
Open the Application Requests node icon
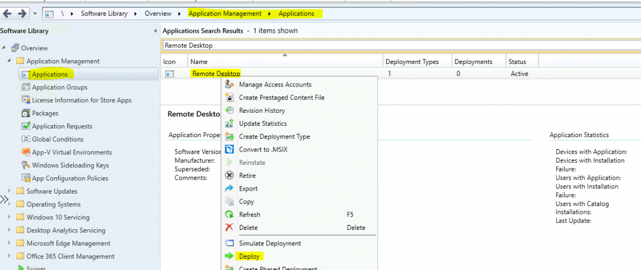point(26,126)
